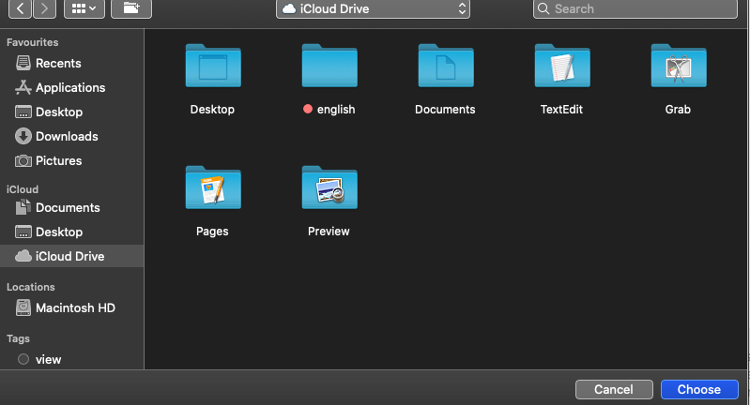
Task: Select the english folder icon
Action: 329,66
